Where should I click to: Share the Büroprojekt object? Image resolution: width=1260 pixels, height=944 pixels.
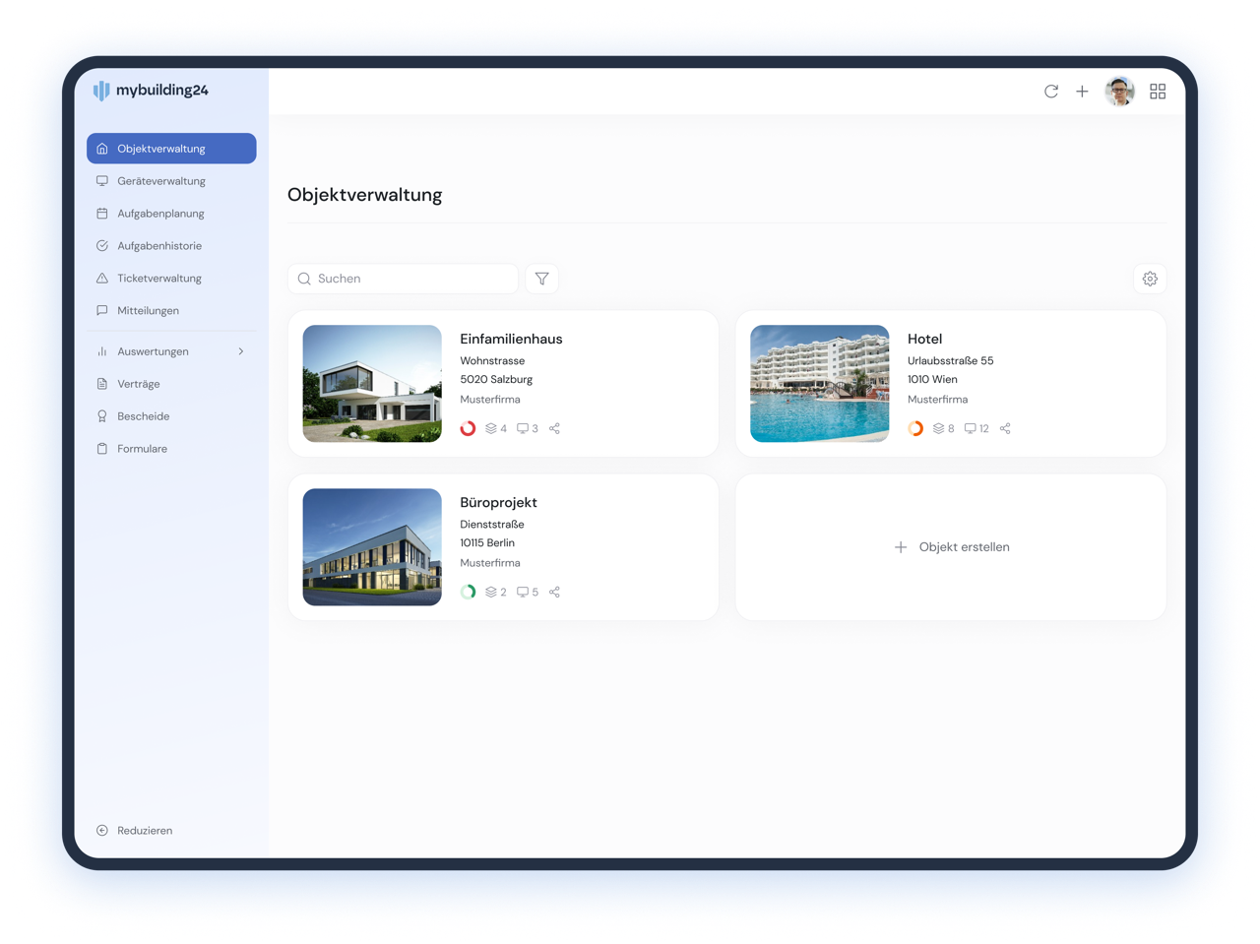[x=554, y=592]
